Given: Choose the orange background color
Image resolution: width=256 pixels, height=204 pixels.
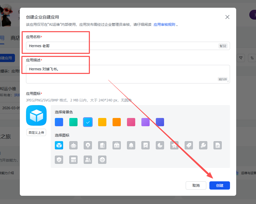Looking at the screenshot, I should click(117, 122).
